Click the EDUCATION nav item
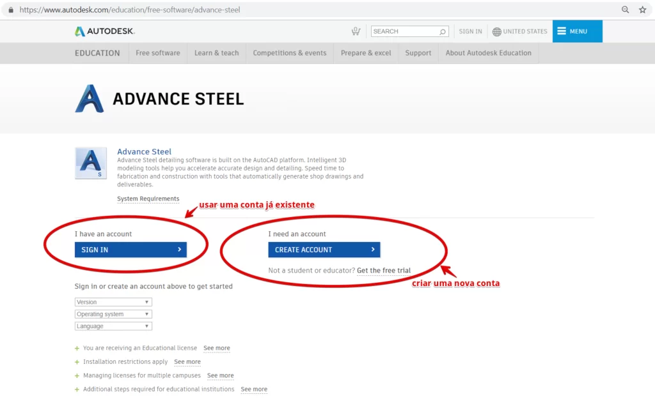 (97, 53)
